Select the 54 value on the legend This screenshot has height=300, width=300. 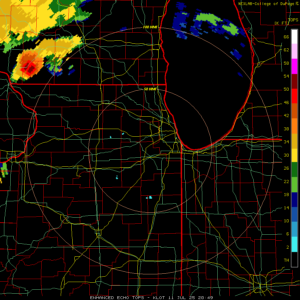286,76
